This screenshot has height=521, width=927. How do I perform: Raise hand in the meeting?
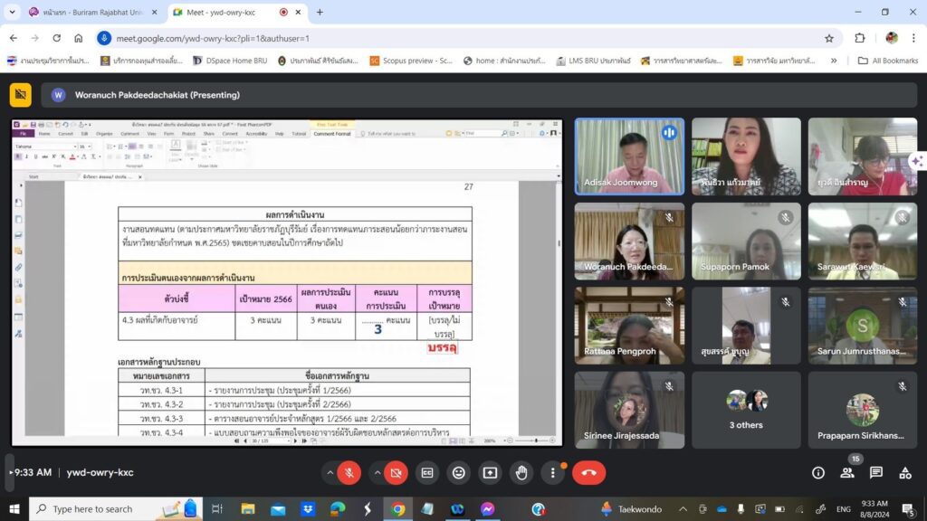[521, 472]
